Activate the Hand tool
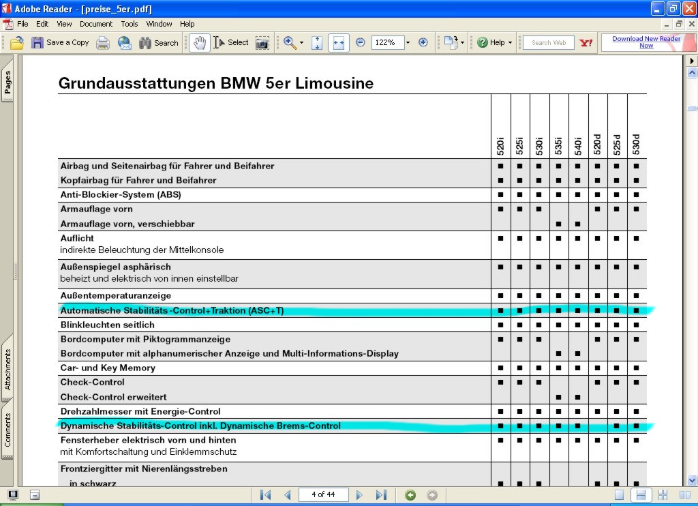Image resolution: width=698 pixels, height=506 pixels. pyautogui.click(x=200, y=43)
